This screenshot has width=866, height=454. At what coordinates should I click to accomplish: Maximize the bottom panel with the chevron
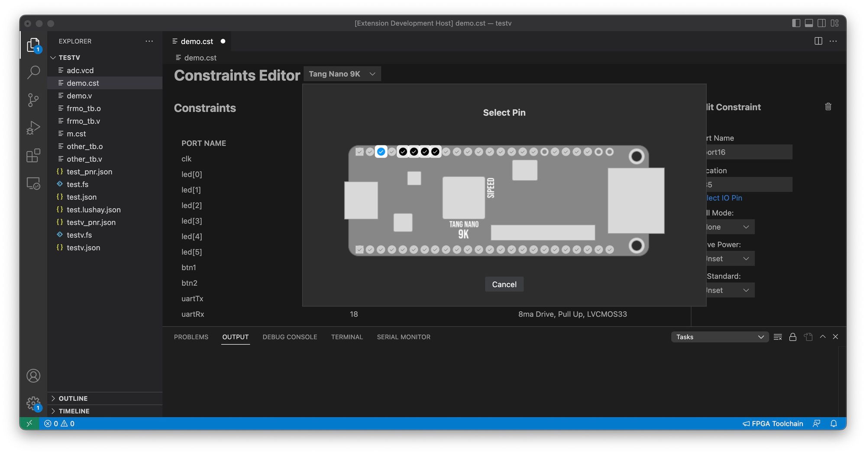(x=823, y=337)
